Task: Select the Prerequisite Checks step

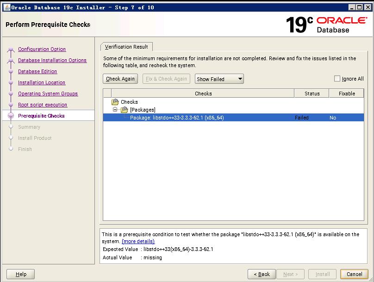Action: tap(41, 116)
